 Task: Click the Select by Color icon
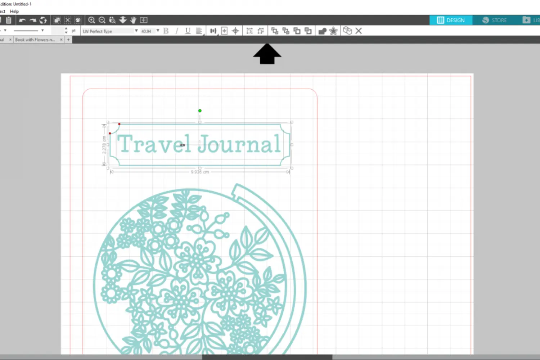78,20
